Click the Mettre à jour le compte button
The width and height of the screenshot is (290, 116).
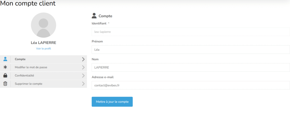coord(112,102)
